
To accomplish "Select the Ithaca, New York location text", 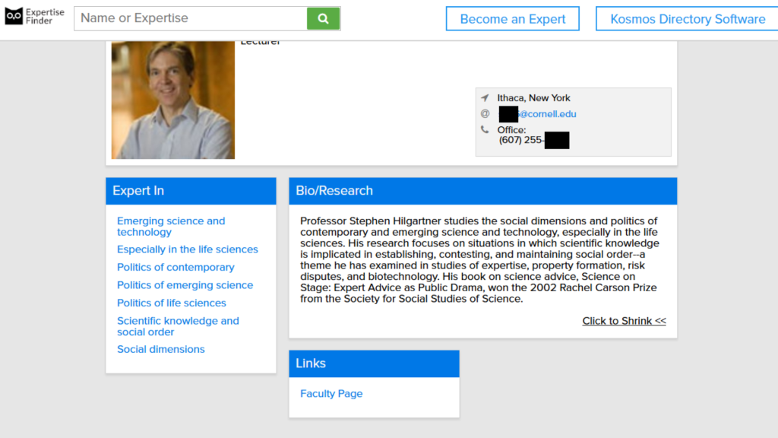I will [533, 98].
